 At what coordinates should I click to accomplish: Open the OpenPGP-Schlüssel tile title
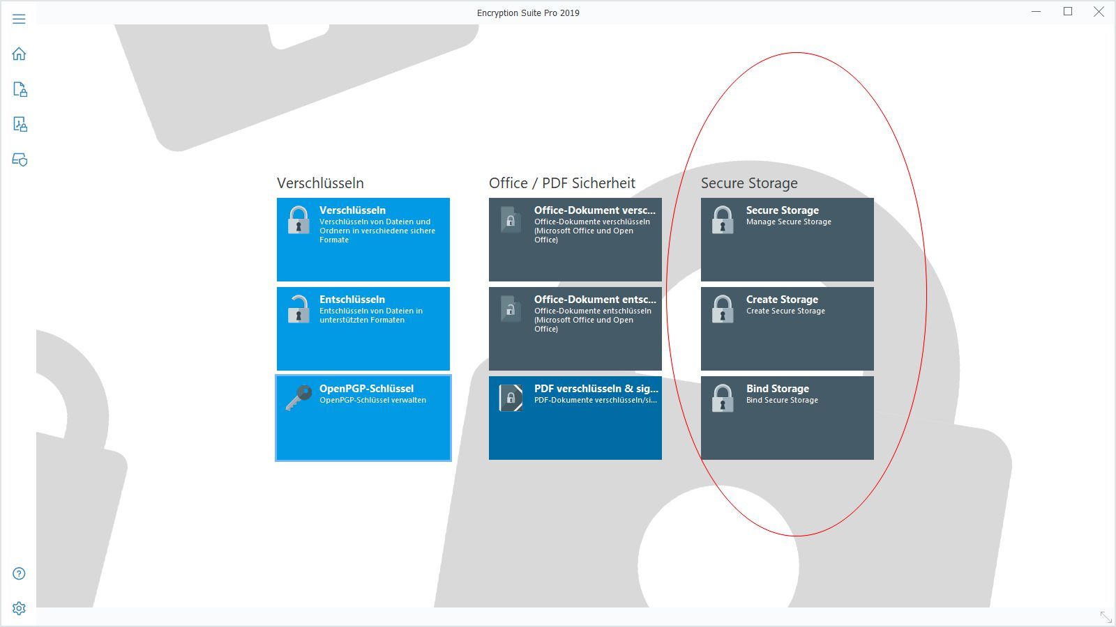pos(367,388)
